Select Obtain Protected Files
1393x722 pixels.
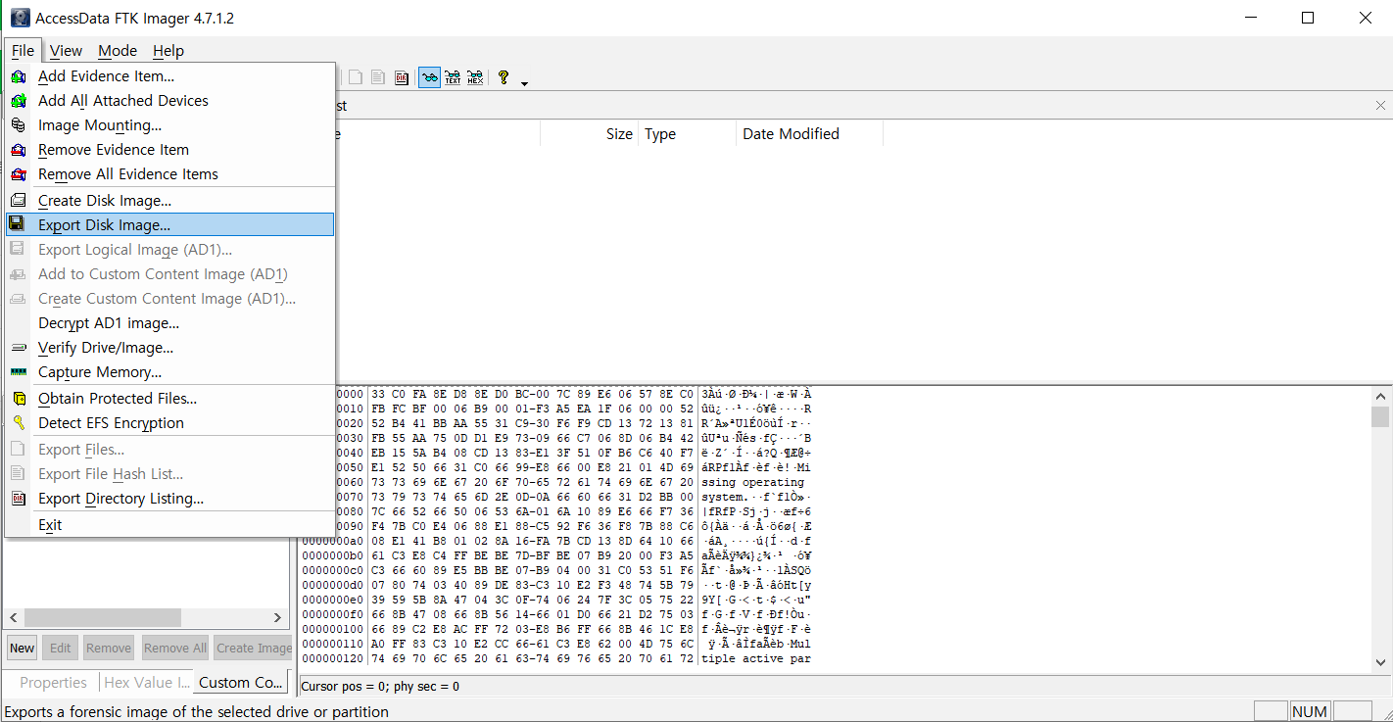[x=170, y=398]
